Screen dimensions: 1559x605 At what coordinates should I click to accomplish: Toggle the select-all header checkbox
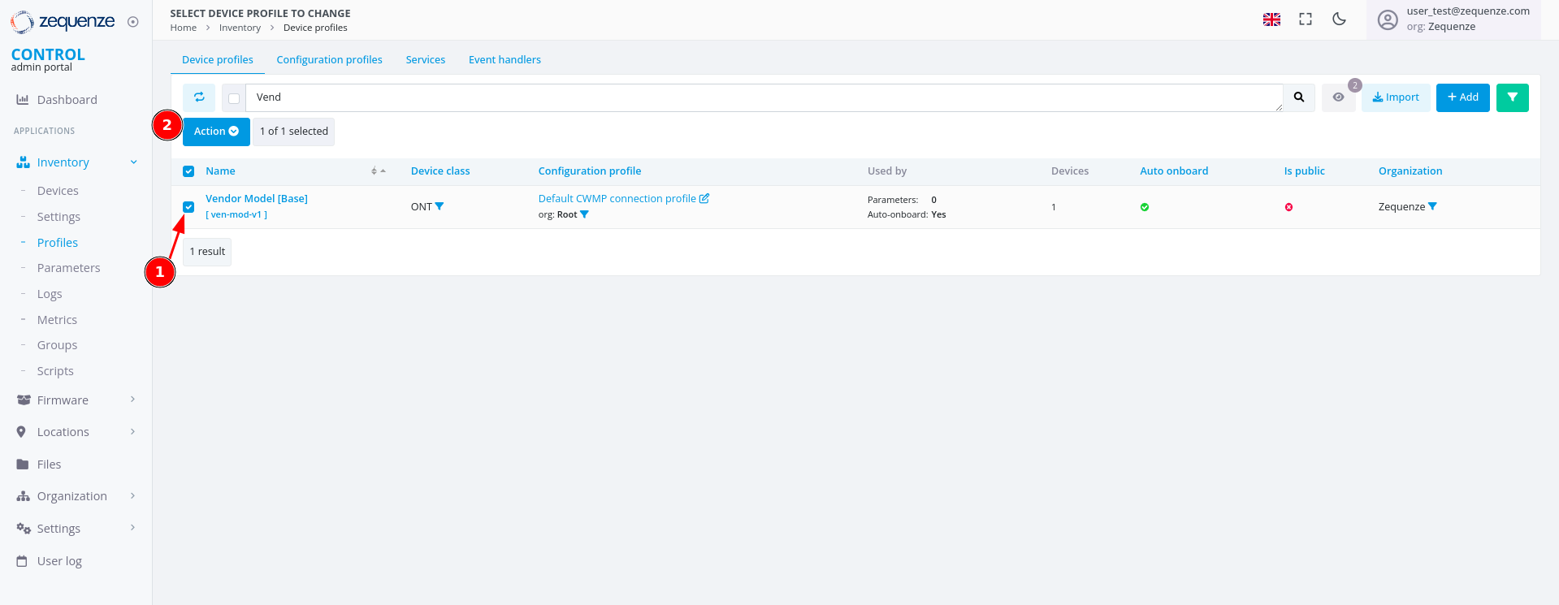coord(188,171)
